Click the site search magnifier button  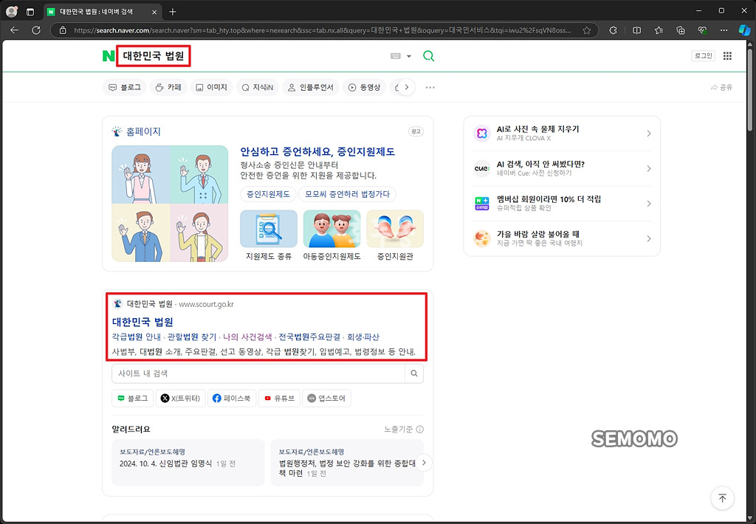(x=414, y=373)
